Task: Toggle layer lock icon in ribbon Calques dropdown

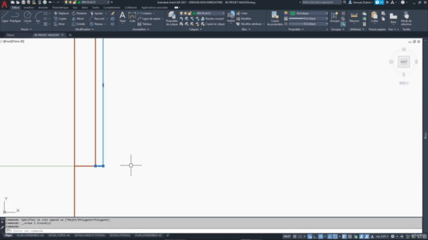Action: 190,13
